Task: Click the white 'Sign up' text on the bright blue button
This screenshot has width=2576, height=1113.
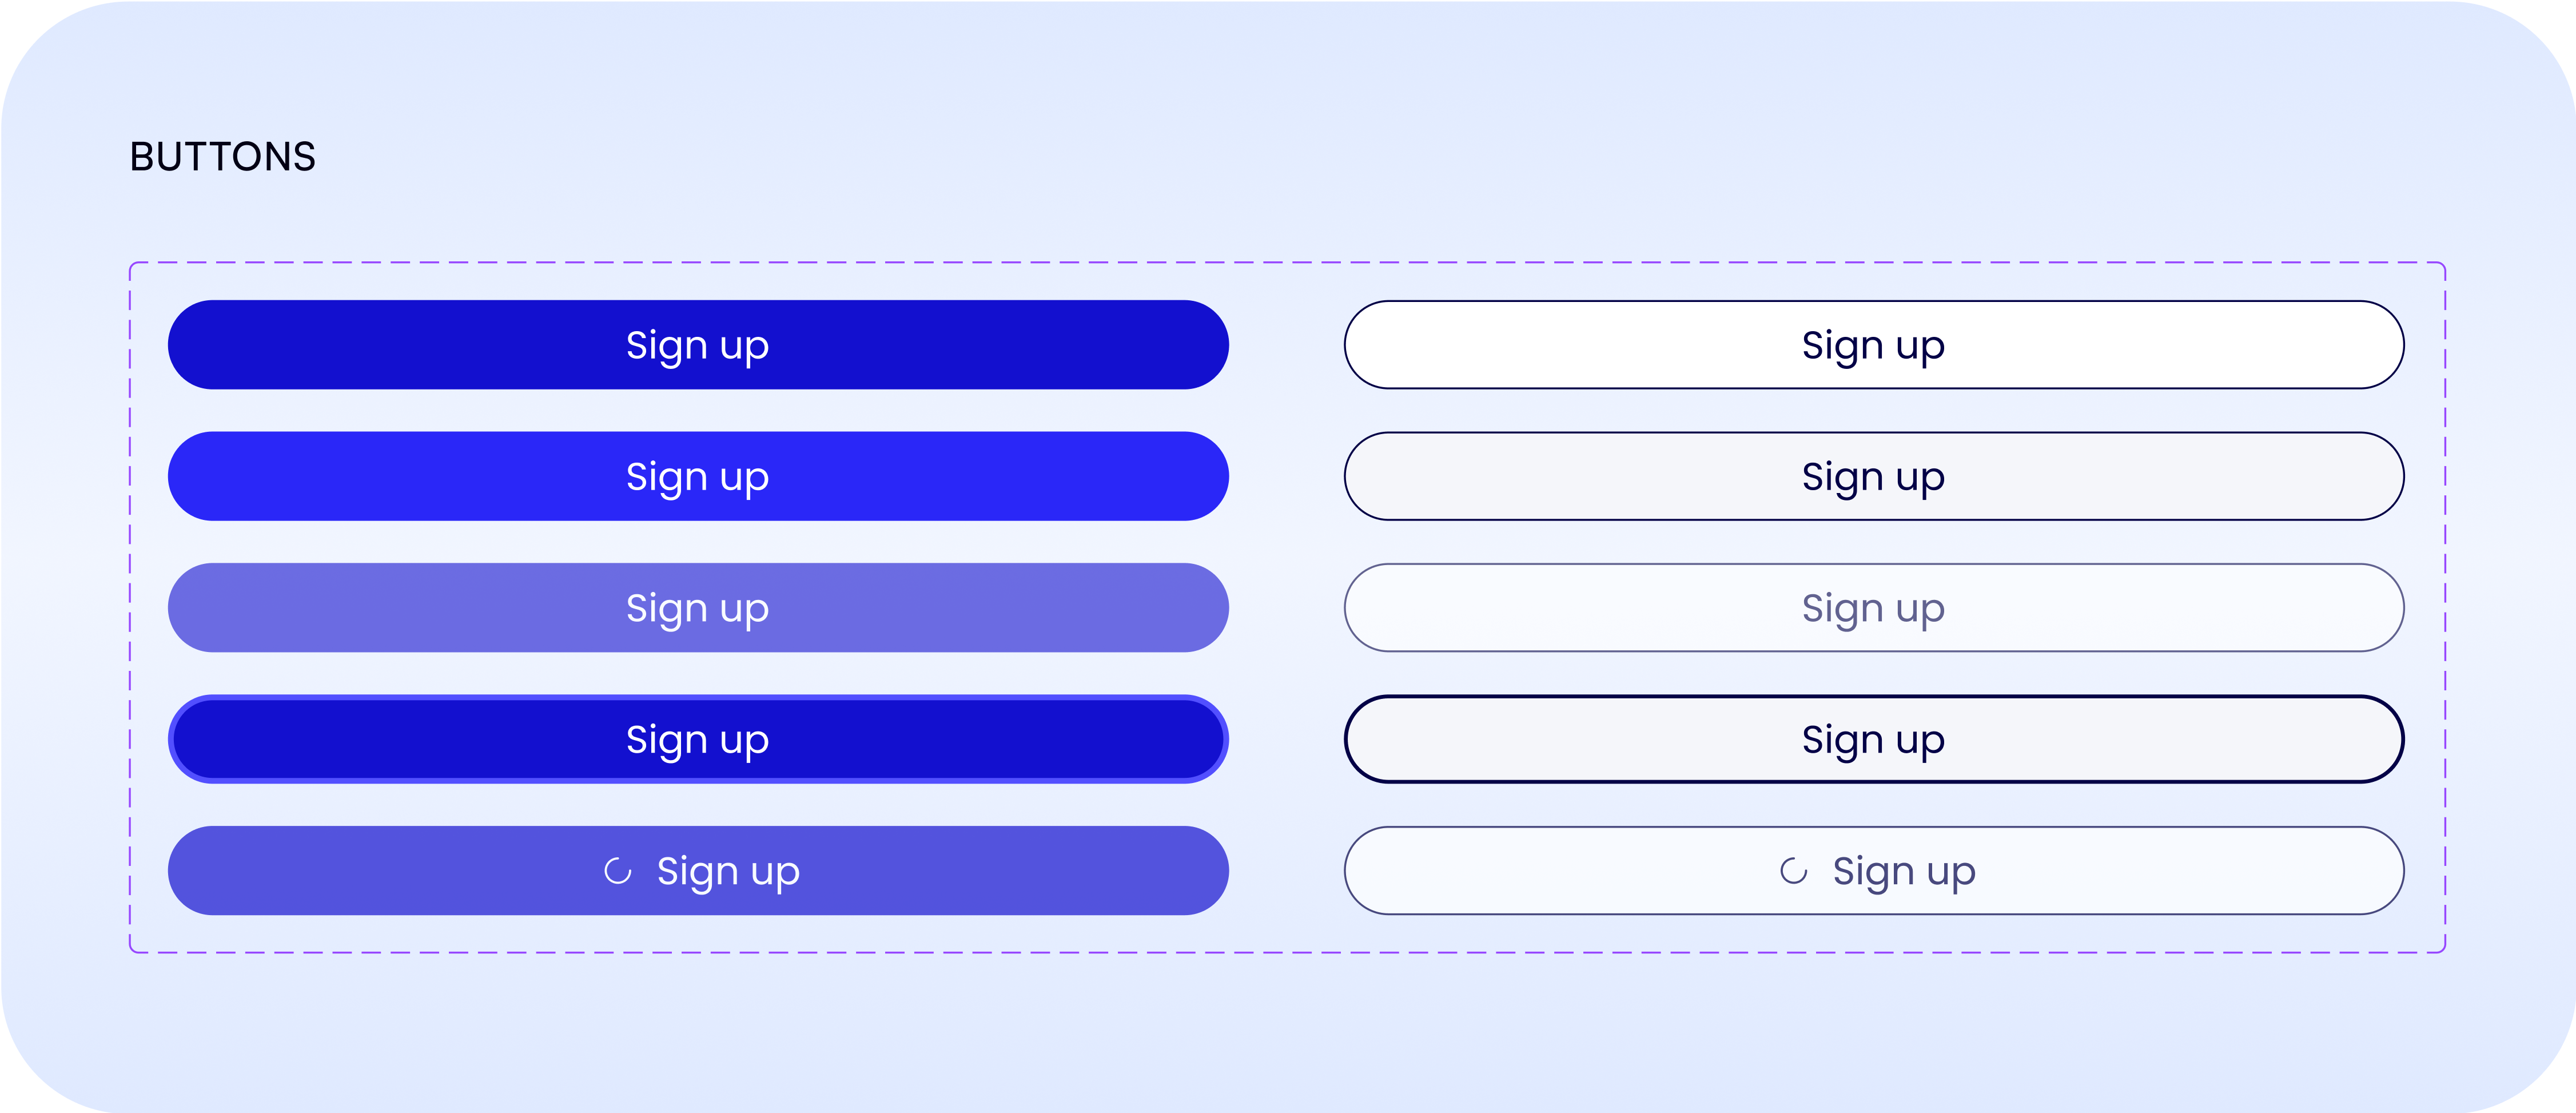Action: [697, 477]
